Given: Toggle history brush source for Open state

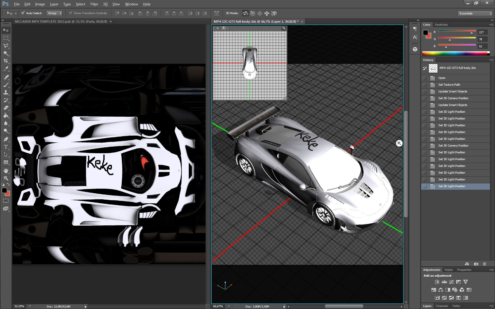Looking at the screenshot, I should tap(424, 78).
